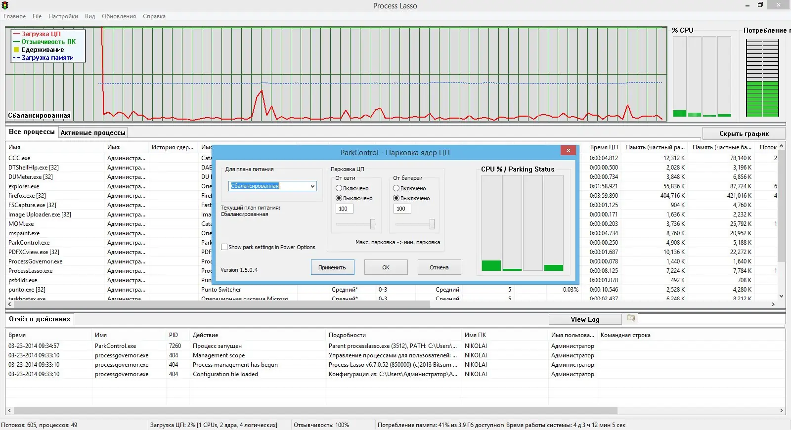
Task: Switch to the 'Все процессы' tab
Action: [32, 132]
